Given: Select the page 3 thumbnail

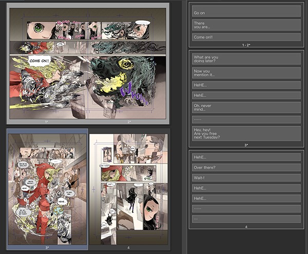Looking at the screenshot, I should point(47,189).
